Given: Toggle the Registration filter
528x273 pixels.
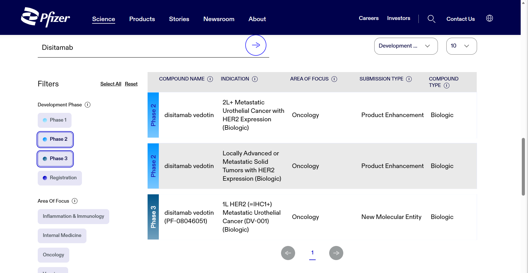Looking at the screenshot, I should point(60,178).
